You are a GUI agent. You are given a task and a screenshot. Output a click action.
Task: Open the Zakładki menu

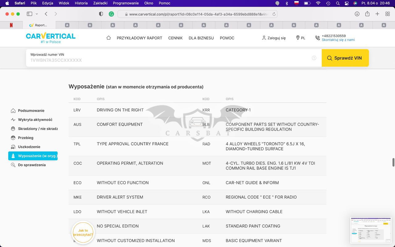pos(100,3)
